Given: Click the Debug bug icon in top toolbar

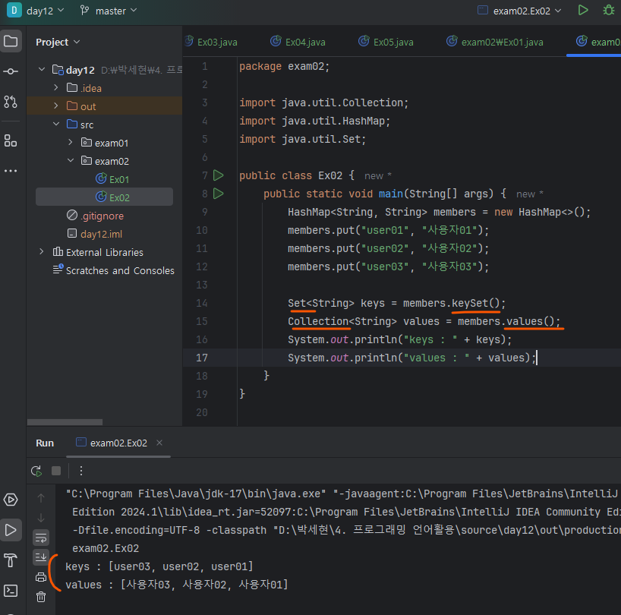Looking at the screenshot, I should tap(608, 11).
